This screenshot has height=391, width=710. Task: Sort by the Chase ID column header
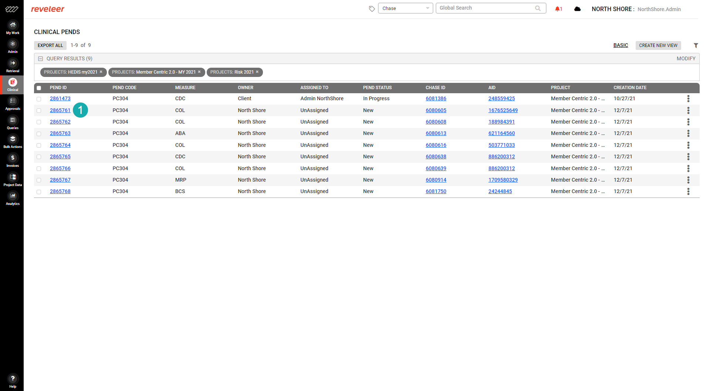click(x=435, y=88)
